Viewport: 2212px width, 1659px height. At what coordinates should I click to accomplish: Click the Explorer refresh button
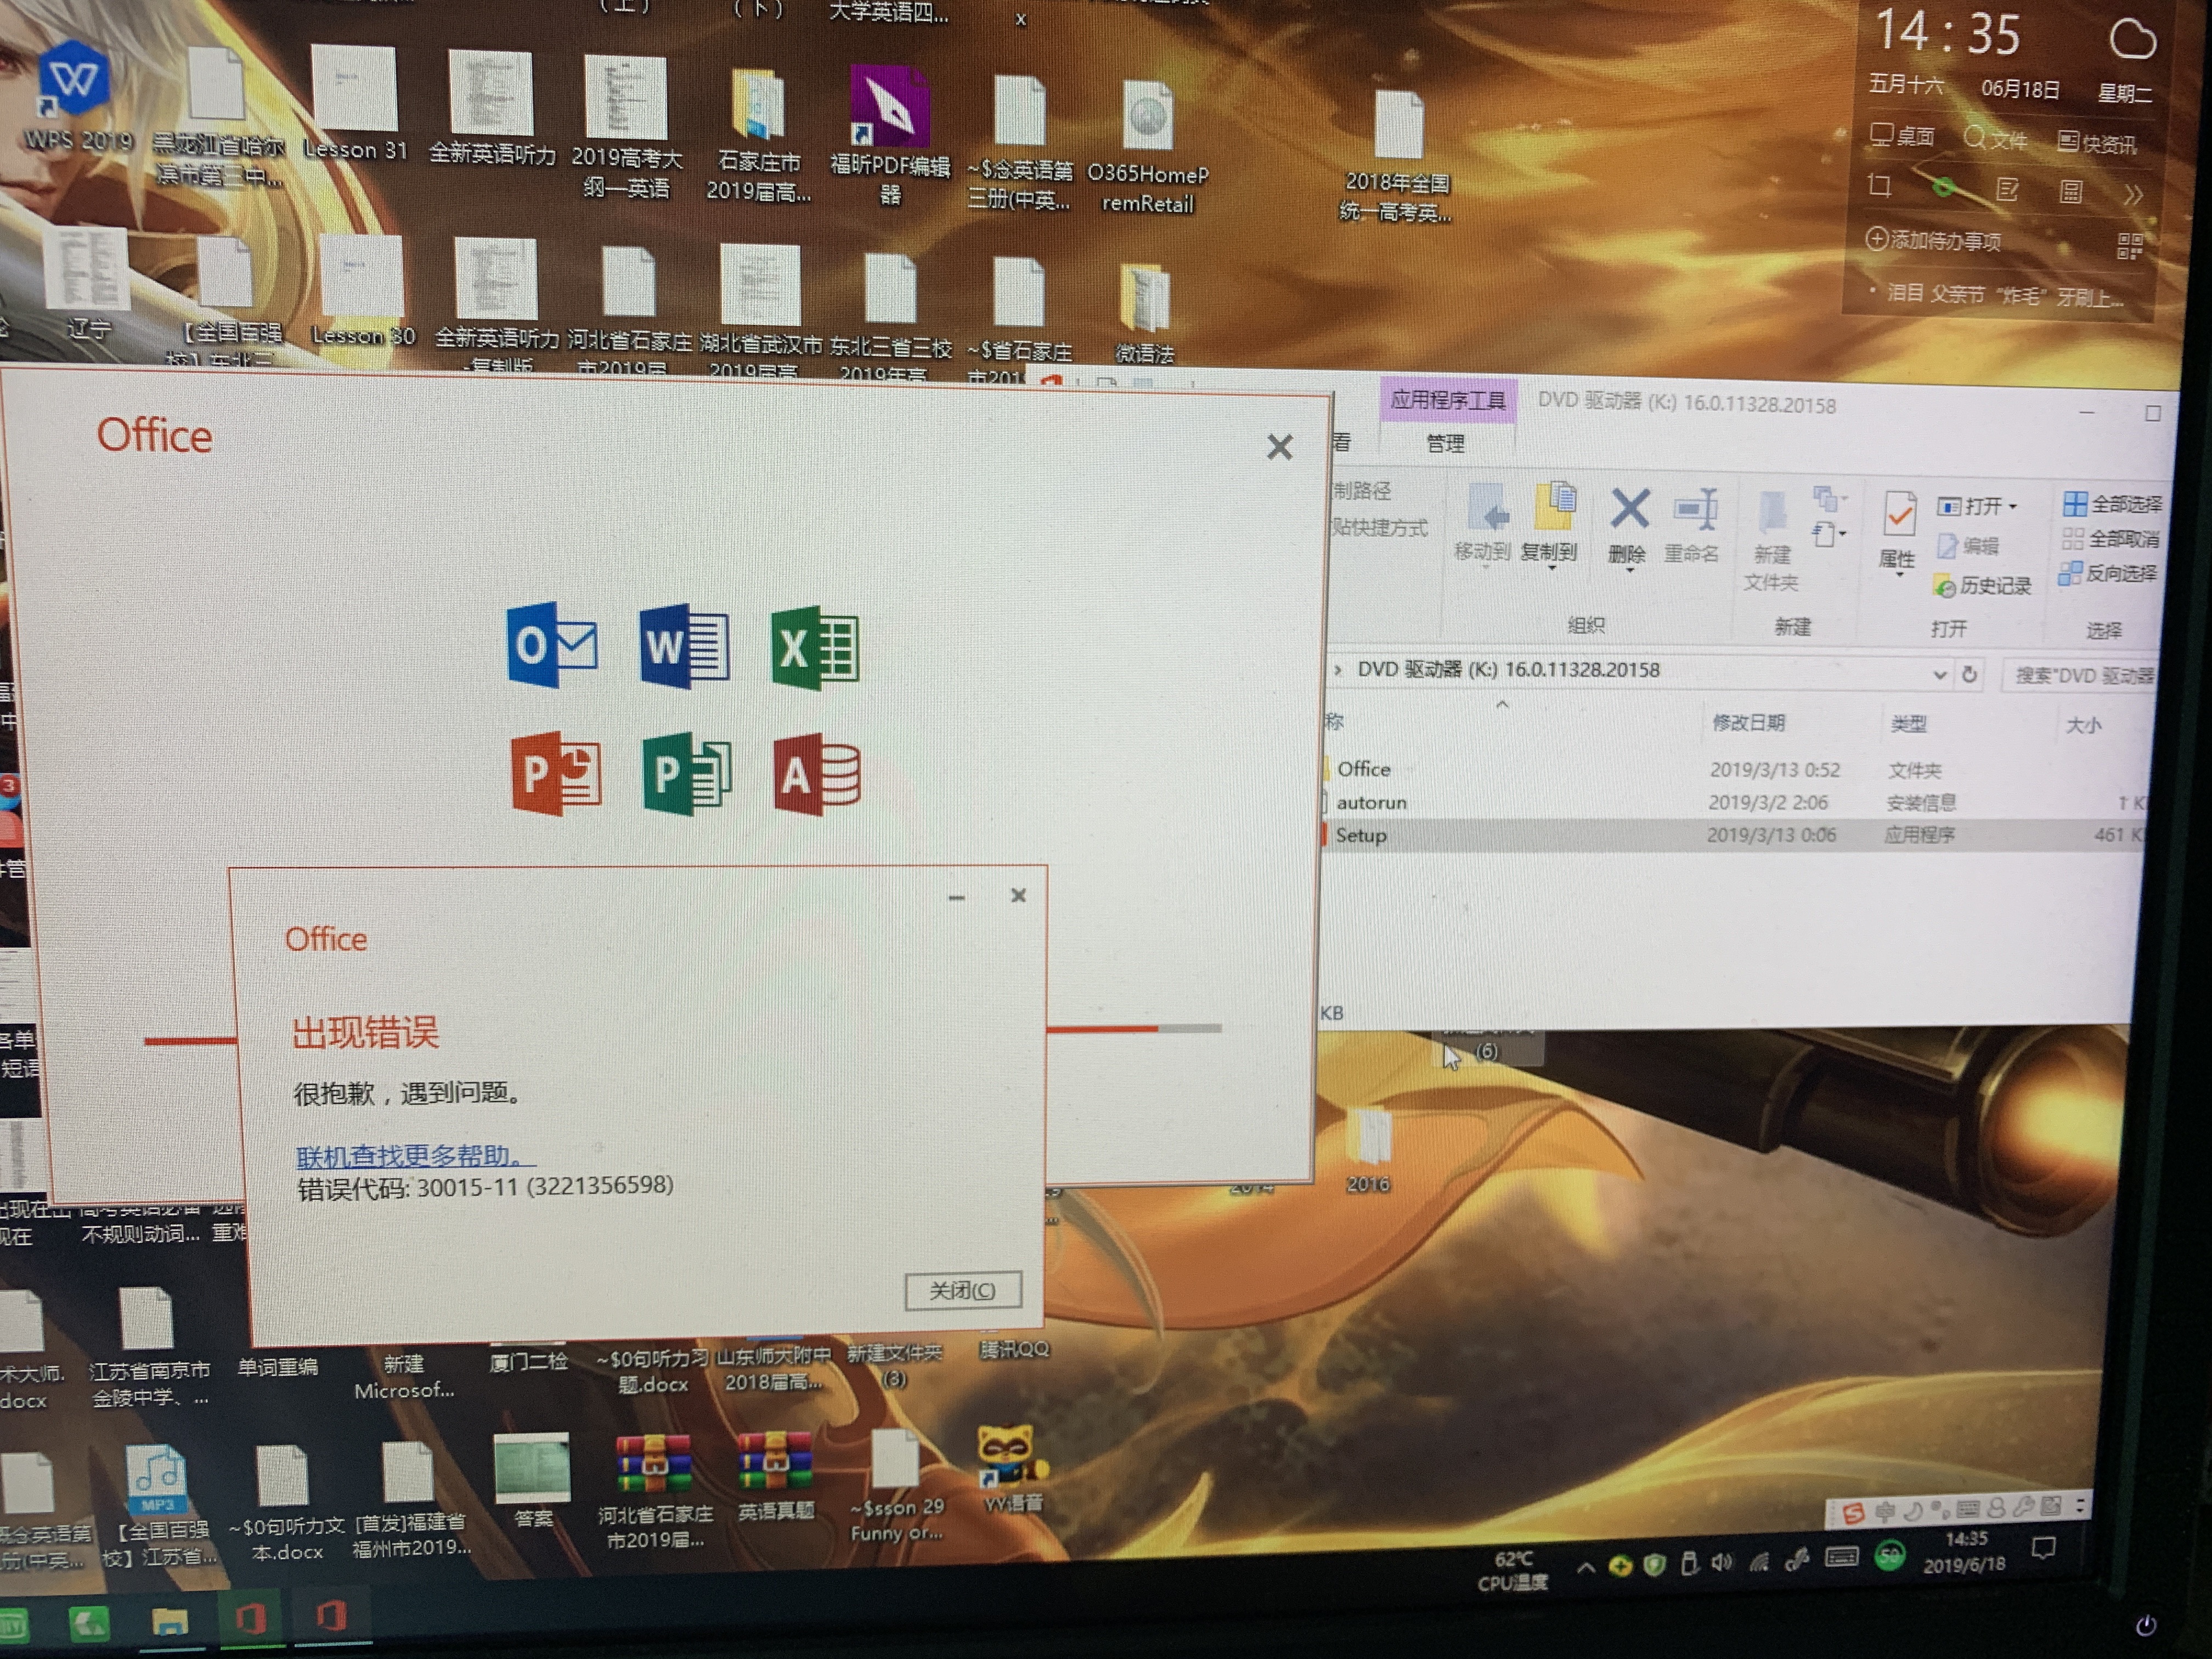[x=1970, y=674]
